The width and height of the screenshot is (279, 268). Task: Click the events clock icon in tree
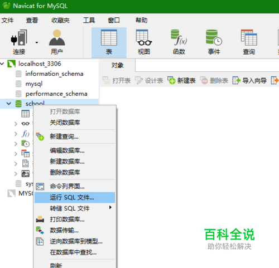click(x=26, y=144)
